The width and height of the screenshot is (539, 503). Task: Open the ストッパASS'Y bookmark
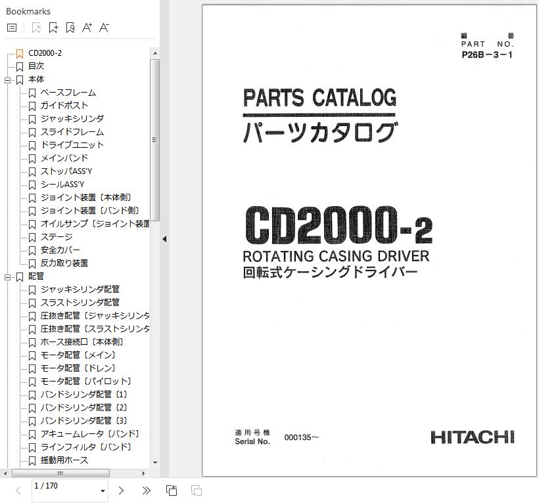(66, 171)
